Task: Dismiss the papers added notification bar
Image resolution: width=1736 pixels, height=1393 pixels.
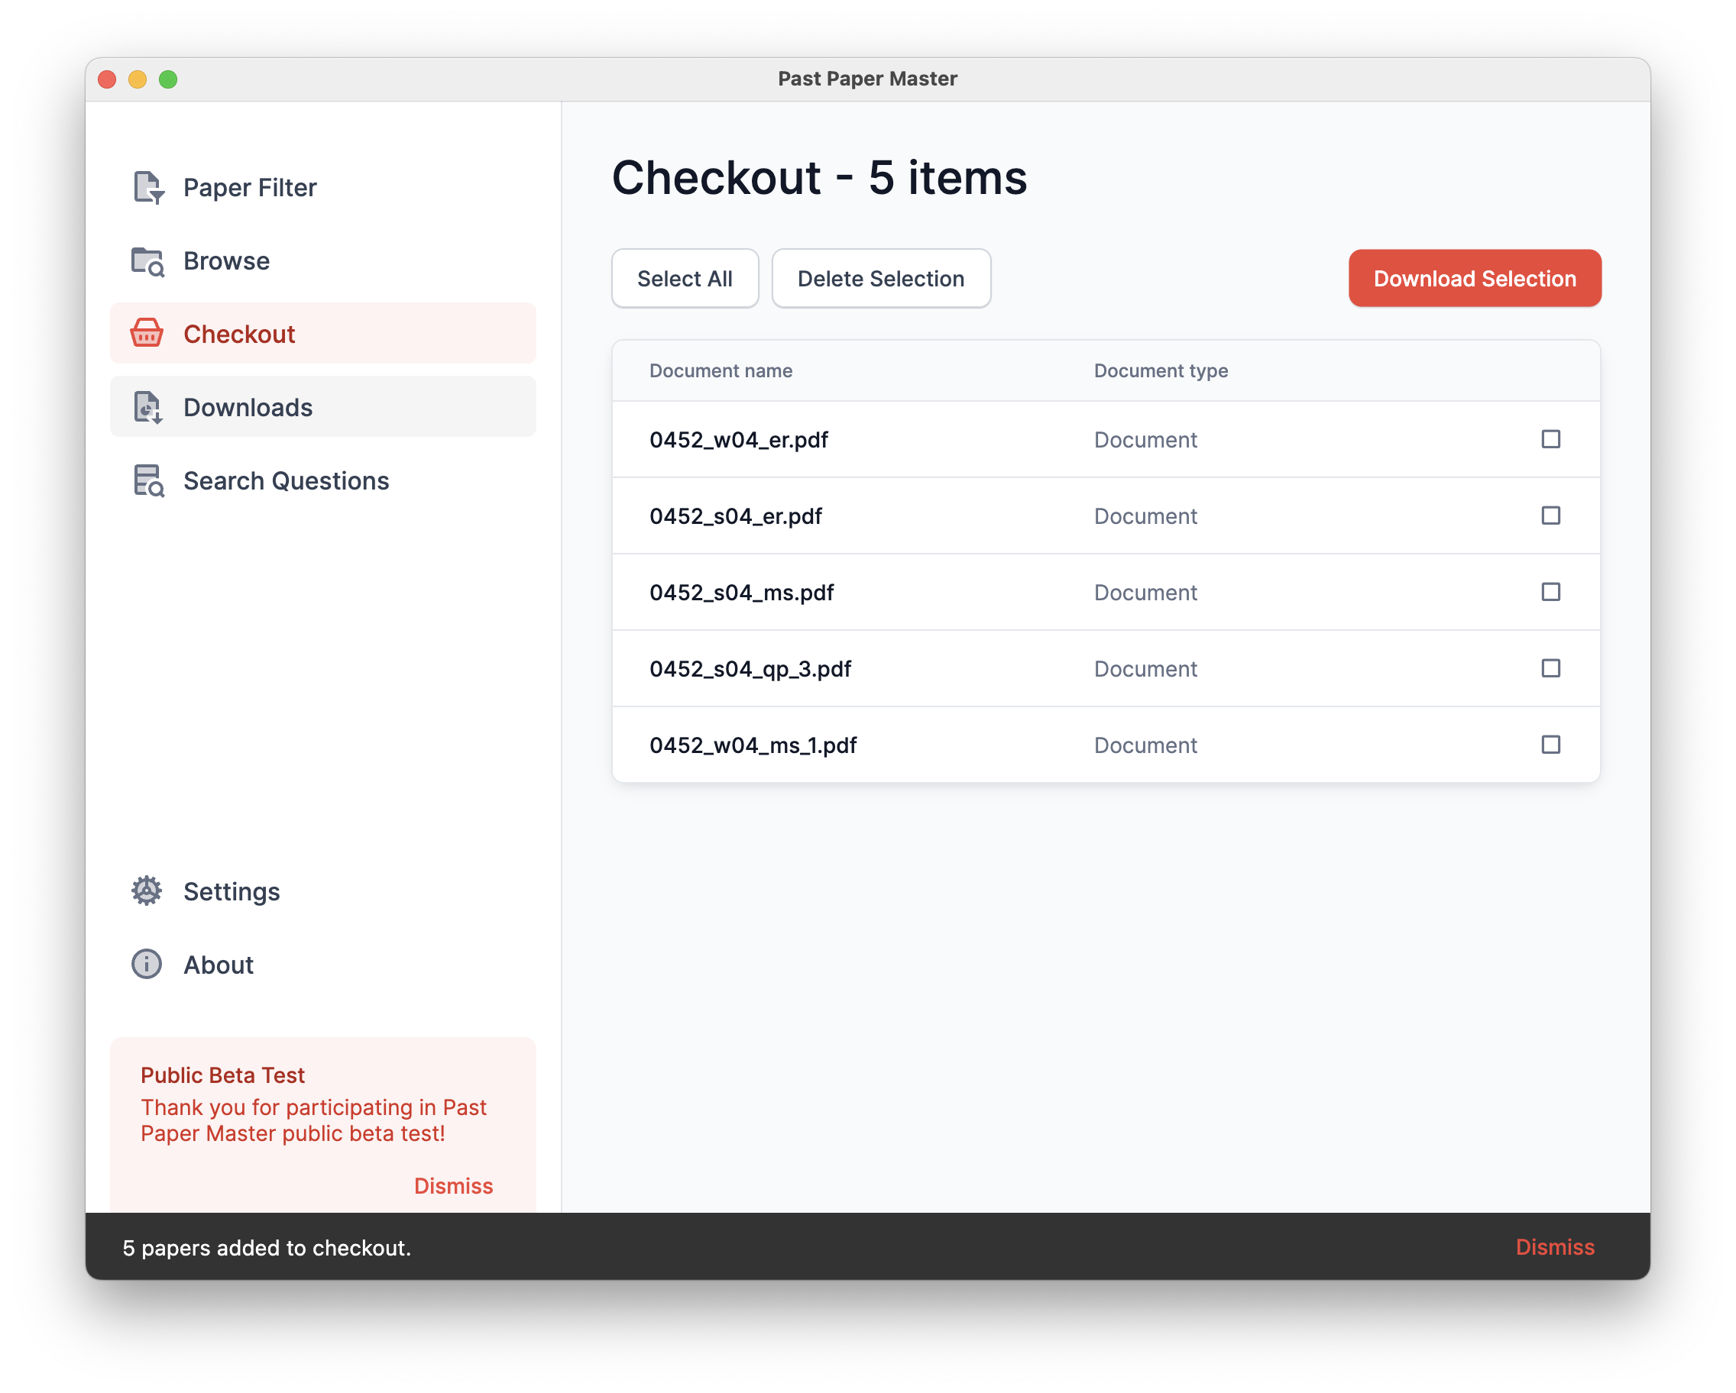Action: pos(1554,1246)
